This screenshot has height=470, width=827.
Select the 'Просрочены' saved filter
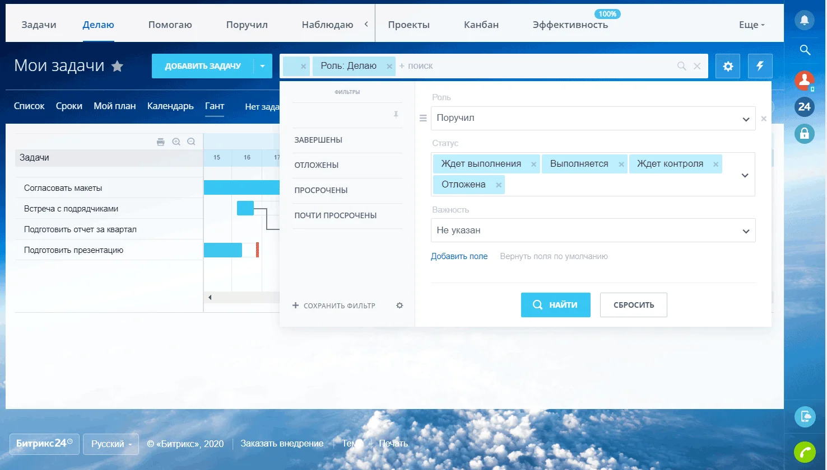tap(321, 190)
